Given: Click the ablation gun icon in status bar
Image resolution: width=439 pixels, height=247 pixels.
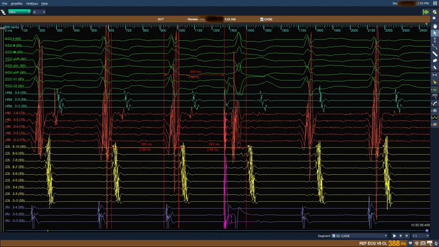Looking at the screenshot, I should point(429,243).
